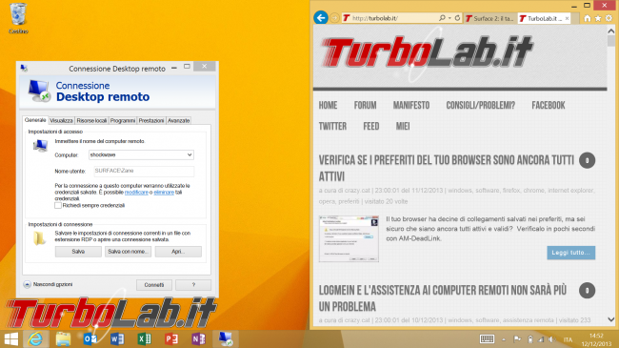This screenshot has height=348, width=619.
Task: Collapse options with 'Nascondi opzioni'
Action: pos(49,284)
